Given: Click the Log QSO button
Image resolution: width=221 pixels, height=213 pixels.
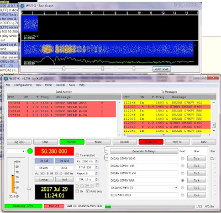Looking at the screenshot, I should (19, 142).
